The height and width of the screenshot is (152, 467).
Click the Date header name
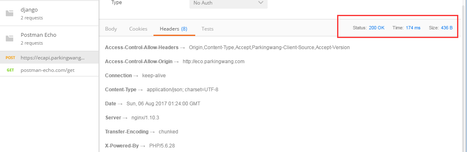[110, 104]
